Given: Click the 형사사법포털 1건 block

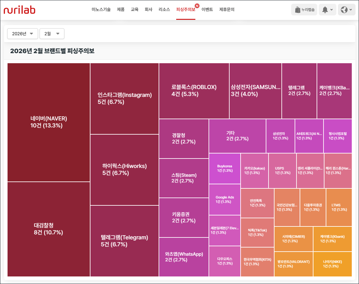Looking at the screenshot, I should click(338, 136).
